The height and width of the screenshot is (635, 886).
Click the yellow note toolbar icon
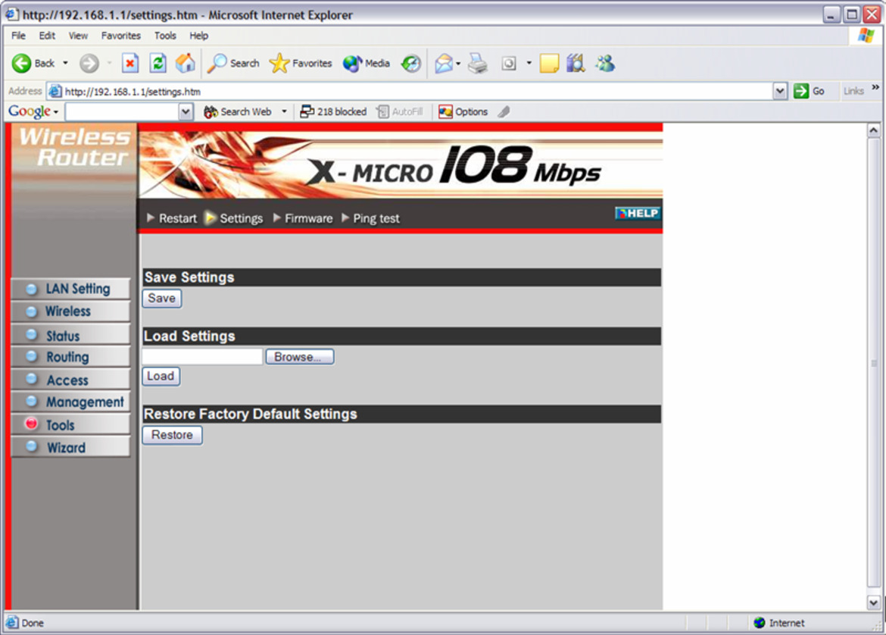[549, 64]
